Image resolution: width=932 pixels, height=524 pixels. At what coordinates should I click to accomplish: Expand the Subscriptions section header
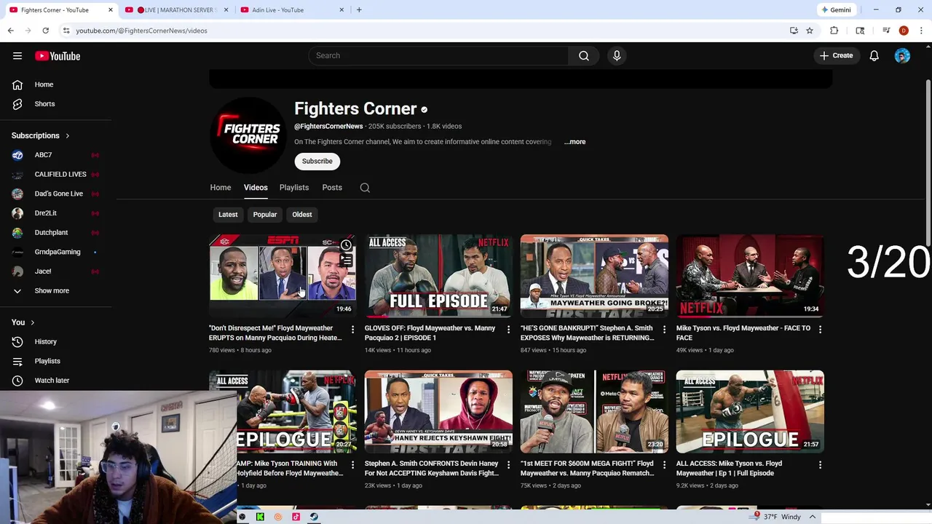[41, 135]
